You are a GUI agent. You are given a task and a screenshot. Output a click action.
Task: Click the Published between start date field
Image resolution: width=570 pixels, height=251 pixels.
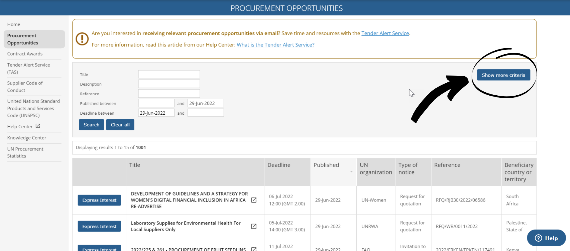coord(156,103)
